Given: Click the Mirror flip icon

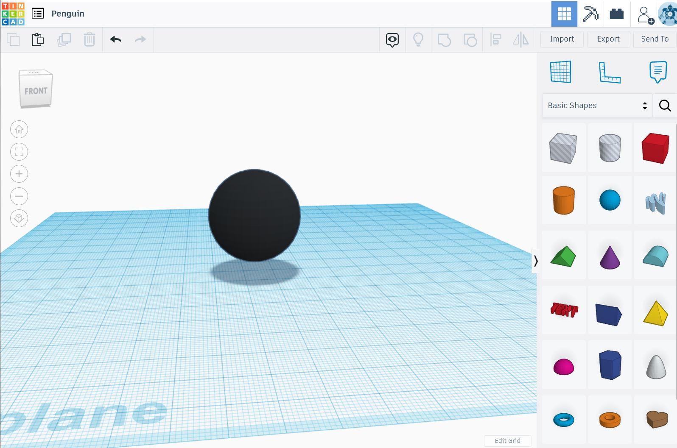Looking at the screenshot, I should click(521, 40).
